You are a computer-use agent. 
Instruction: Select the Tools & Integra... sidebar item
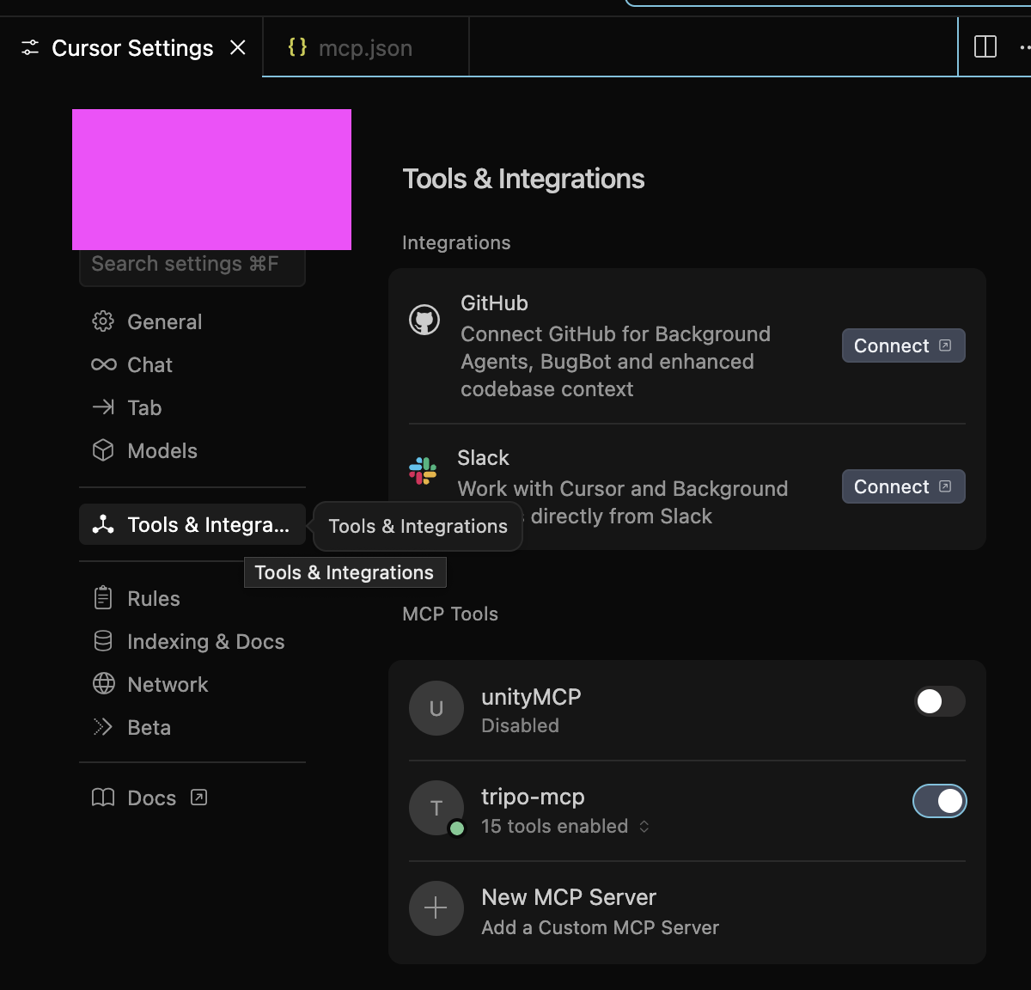pos(192,524)
